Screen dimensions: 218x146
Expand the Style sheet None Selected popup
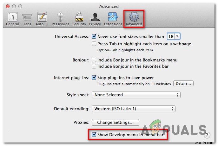136,95
